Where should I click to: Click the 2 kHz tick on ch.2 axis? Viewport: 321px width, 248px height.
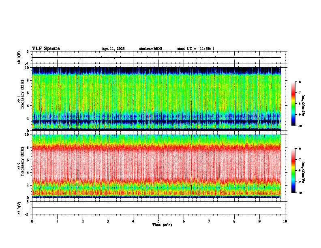(x=28, y=185)
